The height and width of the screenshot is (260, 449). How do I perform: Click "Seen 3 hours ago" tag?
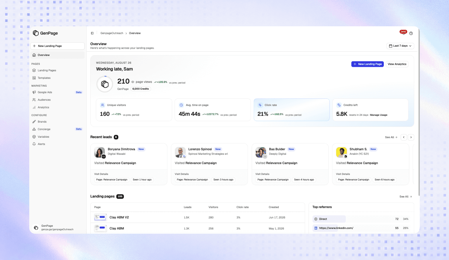tap(223, 180)
